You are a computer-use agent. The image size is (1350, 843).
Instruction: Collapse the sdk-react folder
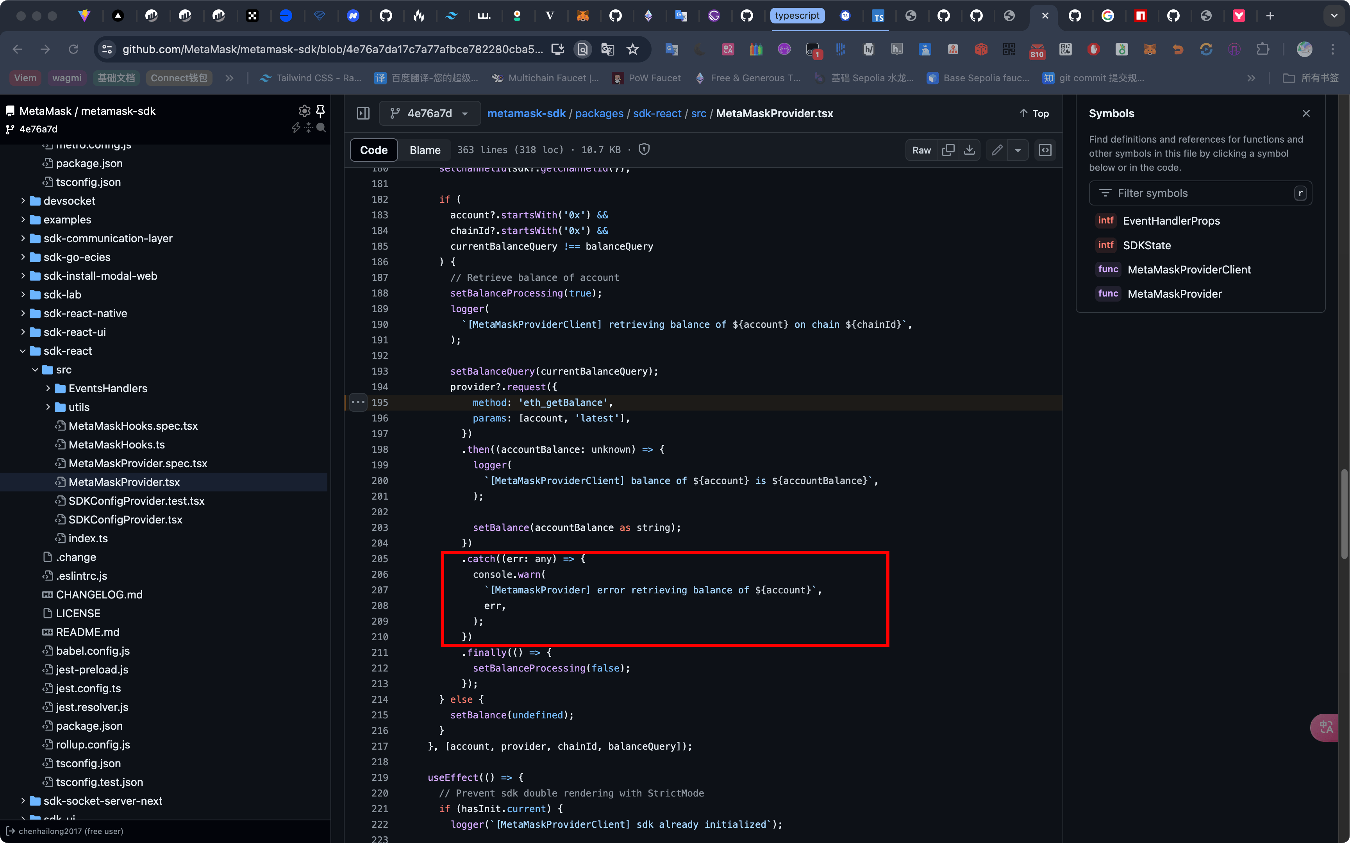click(22, 351)
